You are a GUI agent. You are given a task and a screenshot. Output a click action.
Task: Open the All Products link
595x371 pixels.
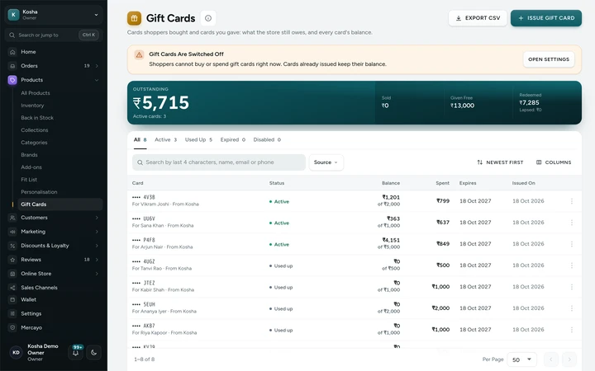[36, 93]
